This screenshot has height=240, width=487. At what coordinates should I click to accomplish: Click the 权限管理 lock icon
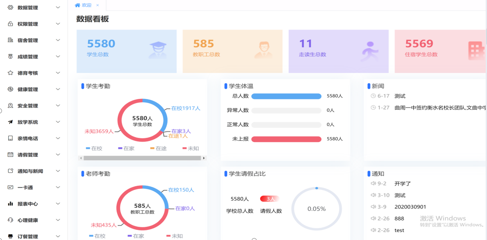10,24
